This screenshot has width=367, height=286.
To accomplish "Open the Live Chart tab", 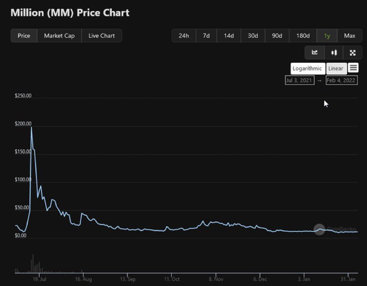I will coord(101,35).
